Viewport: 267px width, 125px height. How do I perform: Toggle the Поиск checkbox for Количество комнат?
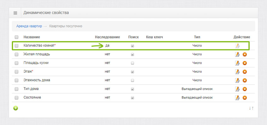point(132,46)
